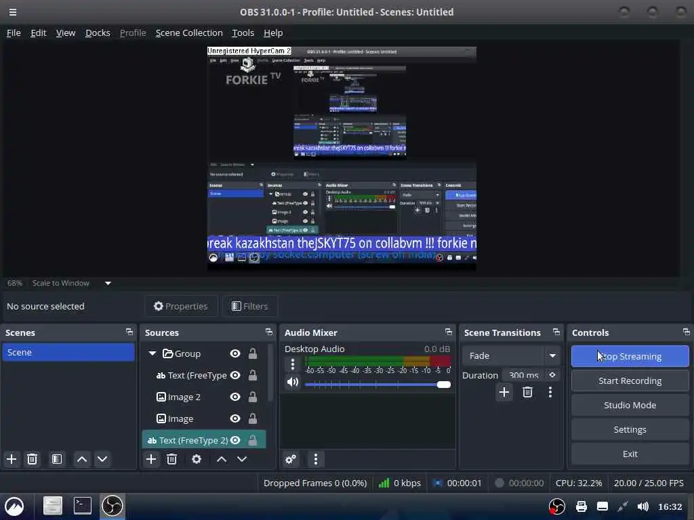Select Text (FreeType 2) source row
Image resolution: width=694 pixels, height=520 pixels.
tap(203, 440)
